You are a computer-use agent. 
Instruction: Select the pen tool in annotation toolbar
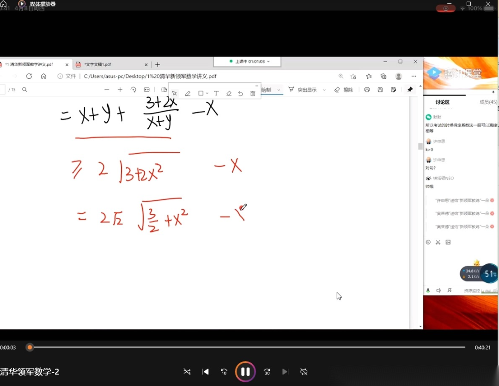[188, 93]
